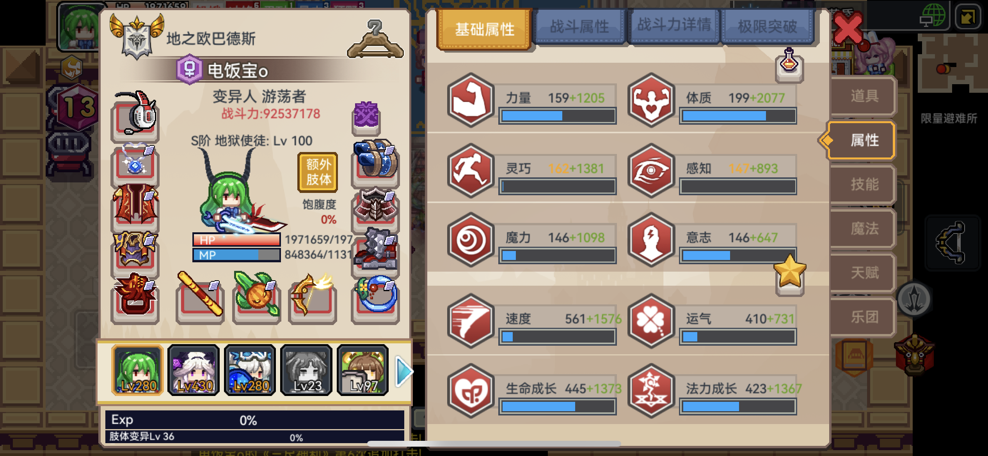The height and width of the screenshot is (456, 988).
Task: Open the 天赋 side menu
Action: click(864, 272)
